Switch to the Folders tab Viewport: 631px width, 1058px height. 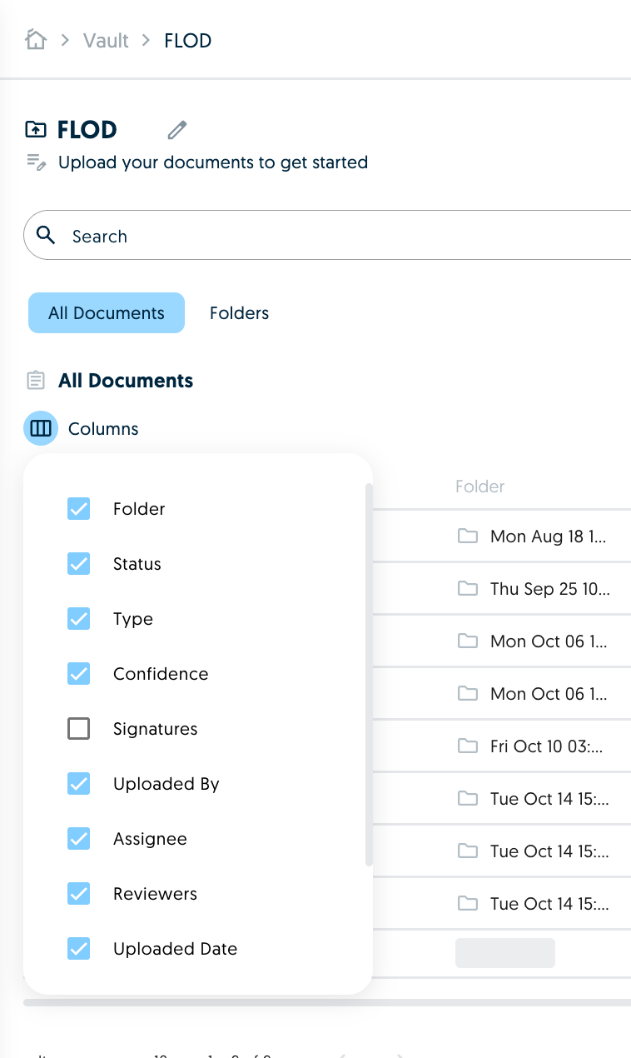(x=239, y=313)
